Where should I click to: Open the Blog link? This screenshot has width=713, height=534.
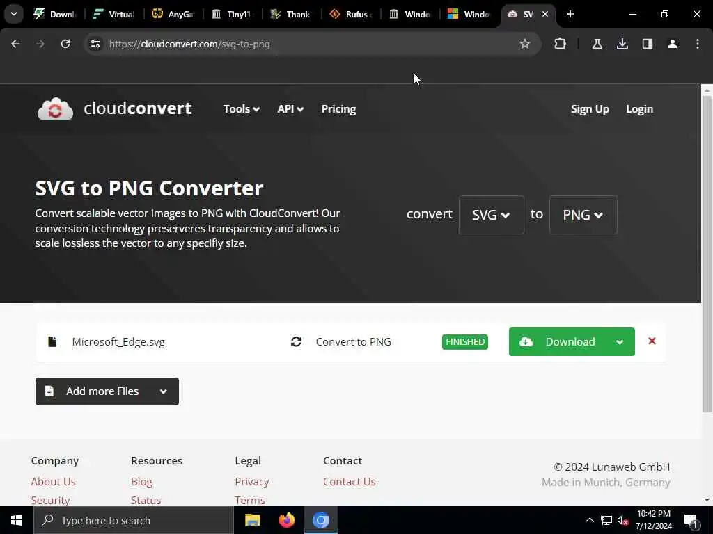coord(141,481)
